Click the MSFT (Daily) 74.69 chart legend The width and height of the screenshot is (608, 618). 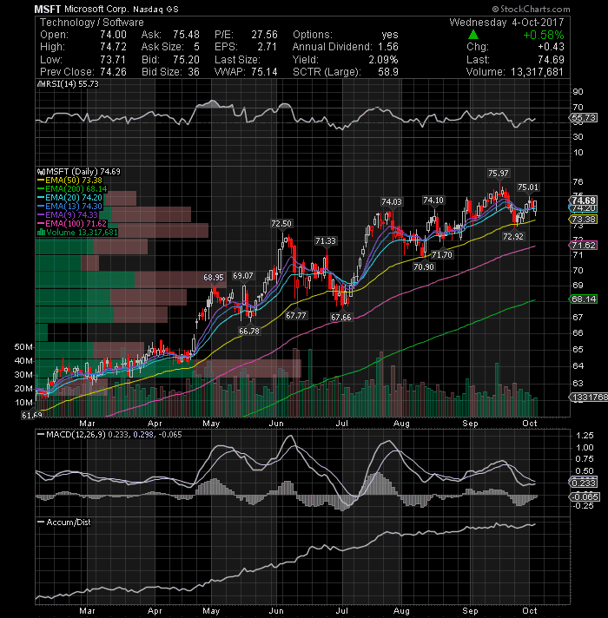78,172
